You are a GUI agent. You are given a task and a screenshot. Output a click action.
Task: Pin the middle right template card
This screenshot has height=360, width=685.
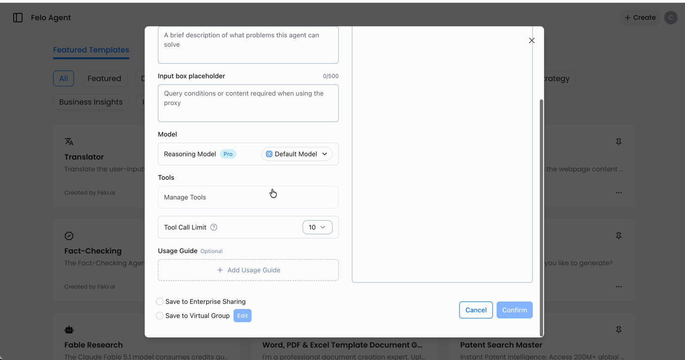(619, 235)
